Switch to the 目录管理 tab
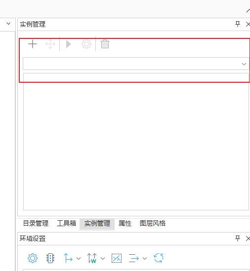This screenshot has width=250, height=271. pos(36,223)
